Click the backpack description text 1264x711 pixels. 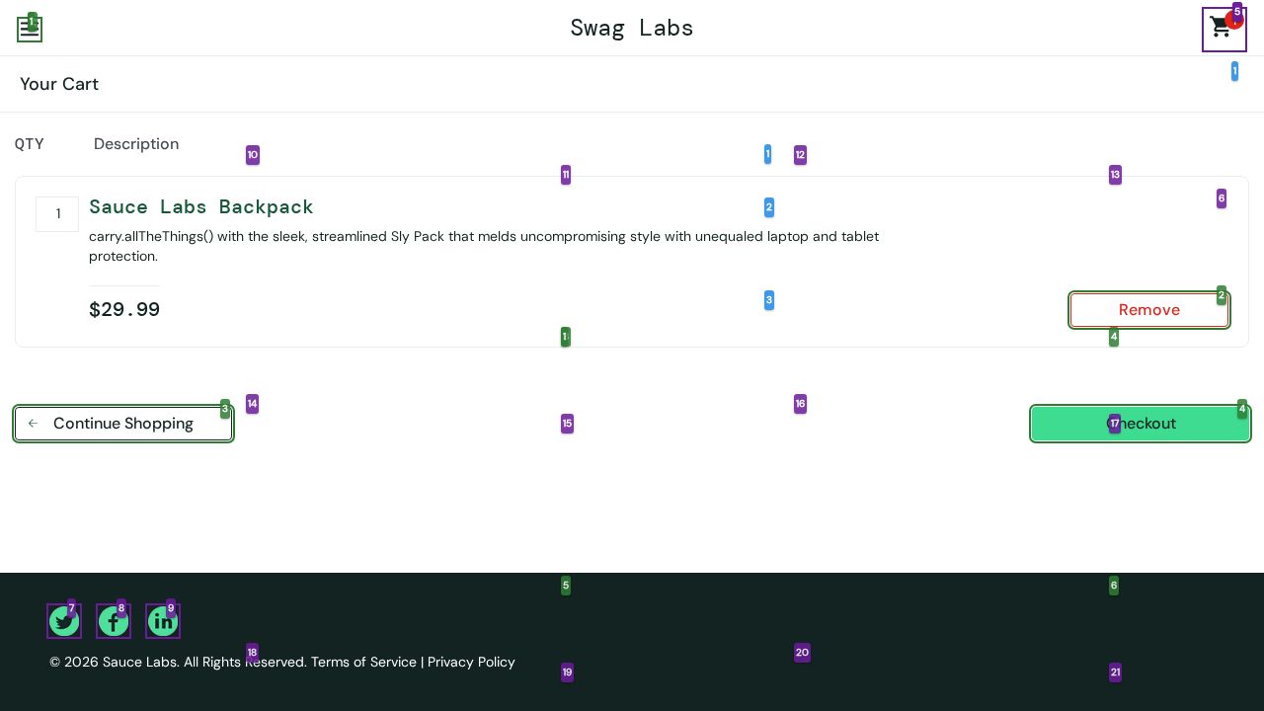(484, 246)
